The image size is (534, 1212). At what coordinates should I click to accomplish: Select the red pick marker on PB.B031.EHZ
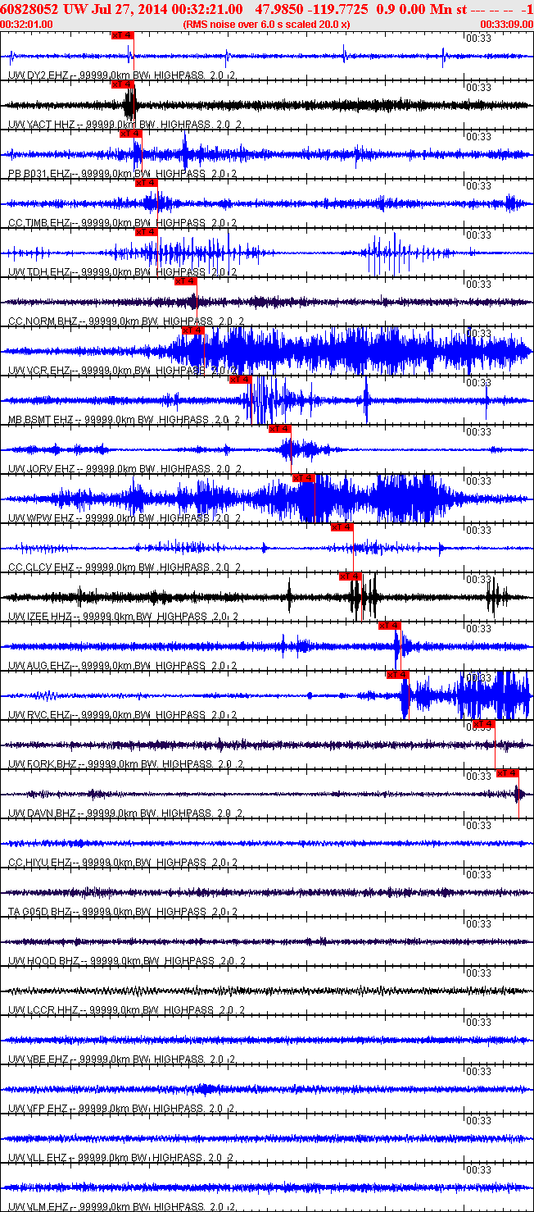tap(131, 134)
